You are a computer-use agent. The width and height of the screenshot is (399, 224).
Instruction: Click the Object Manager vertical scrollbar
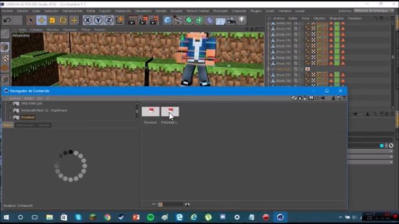393,65
